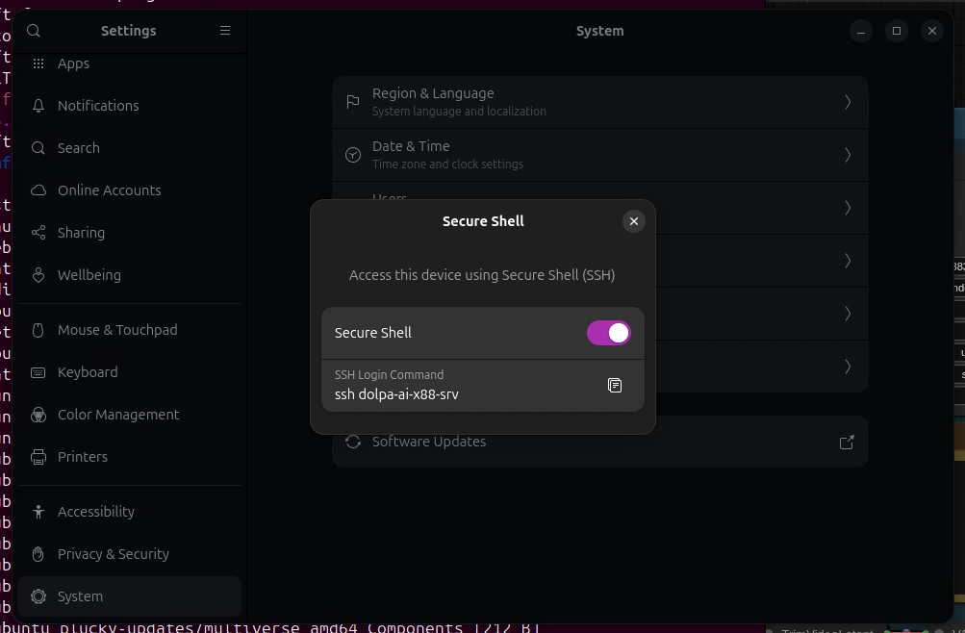Select Search in settings sidebar
Image resolution: width=965 pixels, height=633 pixels.
pyautogui.click(x=78, y=148)
